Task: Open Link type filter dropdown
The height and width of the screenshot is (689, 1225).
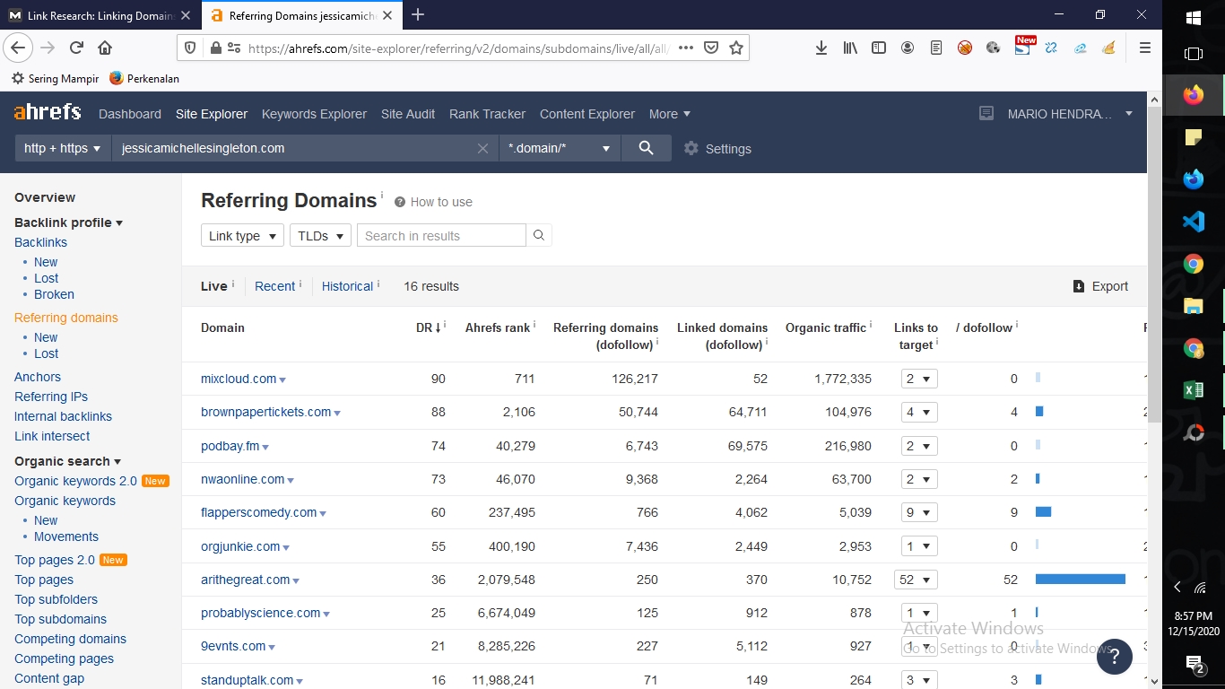Action: tap(242, 236)
